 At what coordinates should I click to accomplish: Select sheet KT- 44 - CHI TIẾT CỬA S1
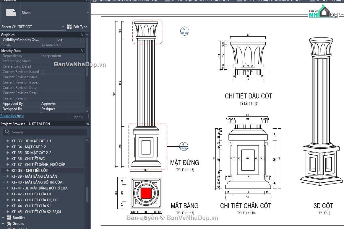point(31,206)
